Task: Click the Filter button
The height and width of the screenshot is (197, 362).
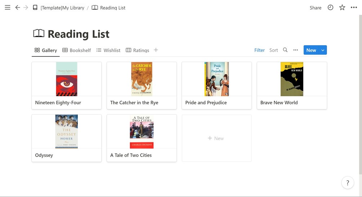Action: tap(259, 50)
